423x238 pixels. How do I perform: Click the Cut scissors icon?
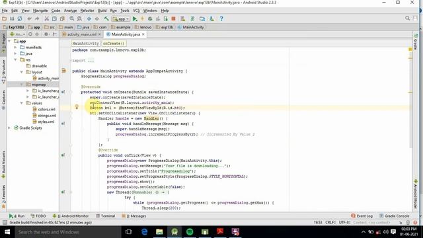coord(46,19)
